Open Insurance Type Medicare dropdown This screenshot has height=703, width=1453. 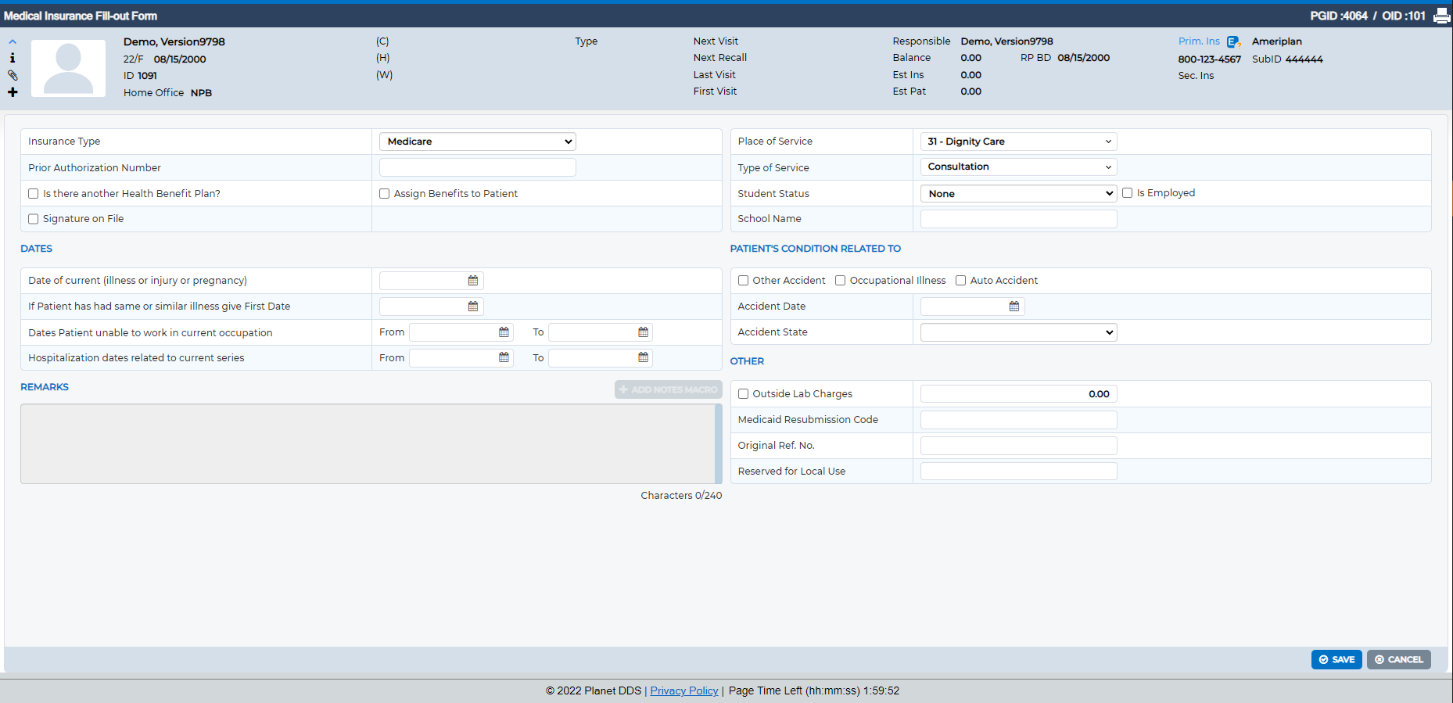pos(478,142)
